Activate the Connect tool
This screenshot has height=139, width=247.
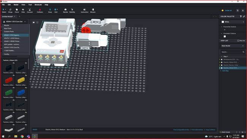(30, 11)
